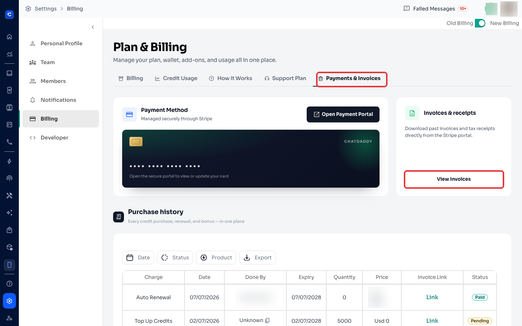522x326 pixels.
Task: Open the shopping bag icon in the sidebar
Action: (9, 230)
